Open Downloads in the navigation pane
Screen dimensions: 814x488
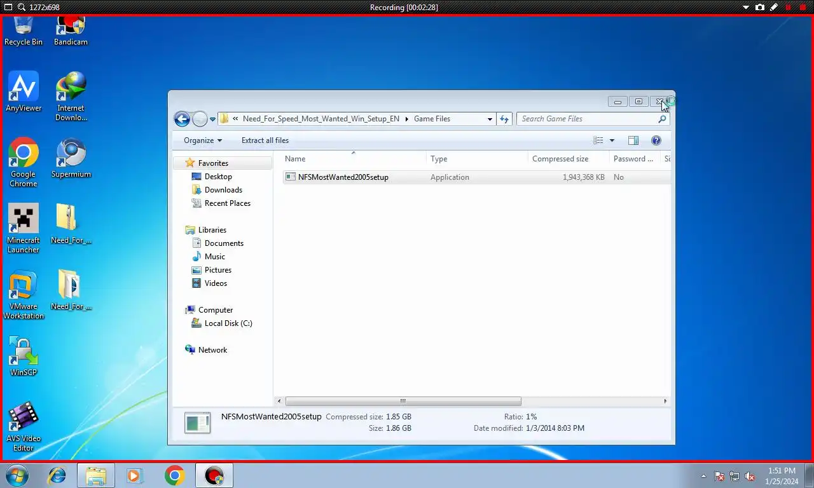pos(223,190)
